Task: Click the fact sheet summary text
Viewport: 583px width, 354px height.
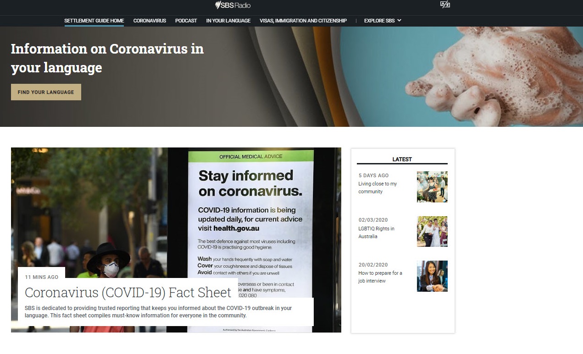Action: [158, 311]
